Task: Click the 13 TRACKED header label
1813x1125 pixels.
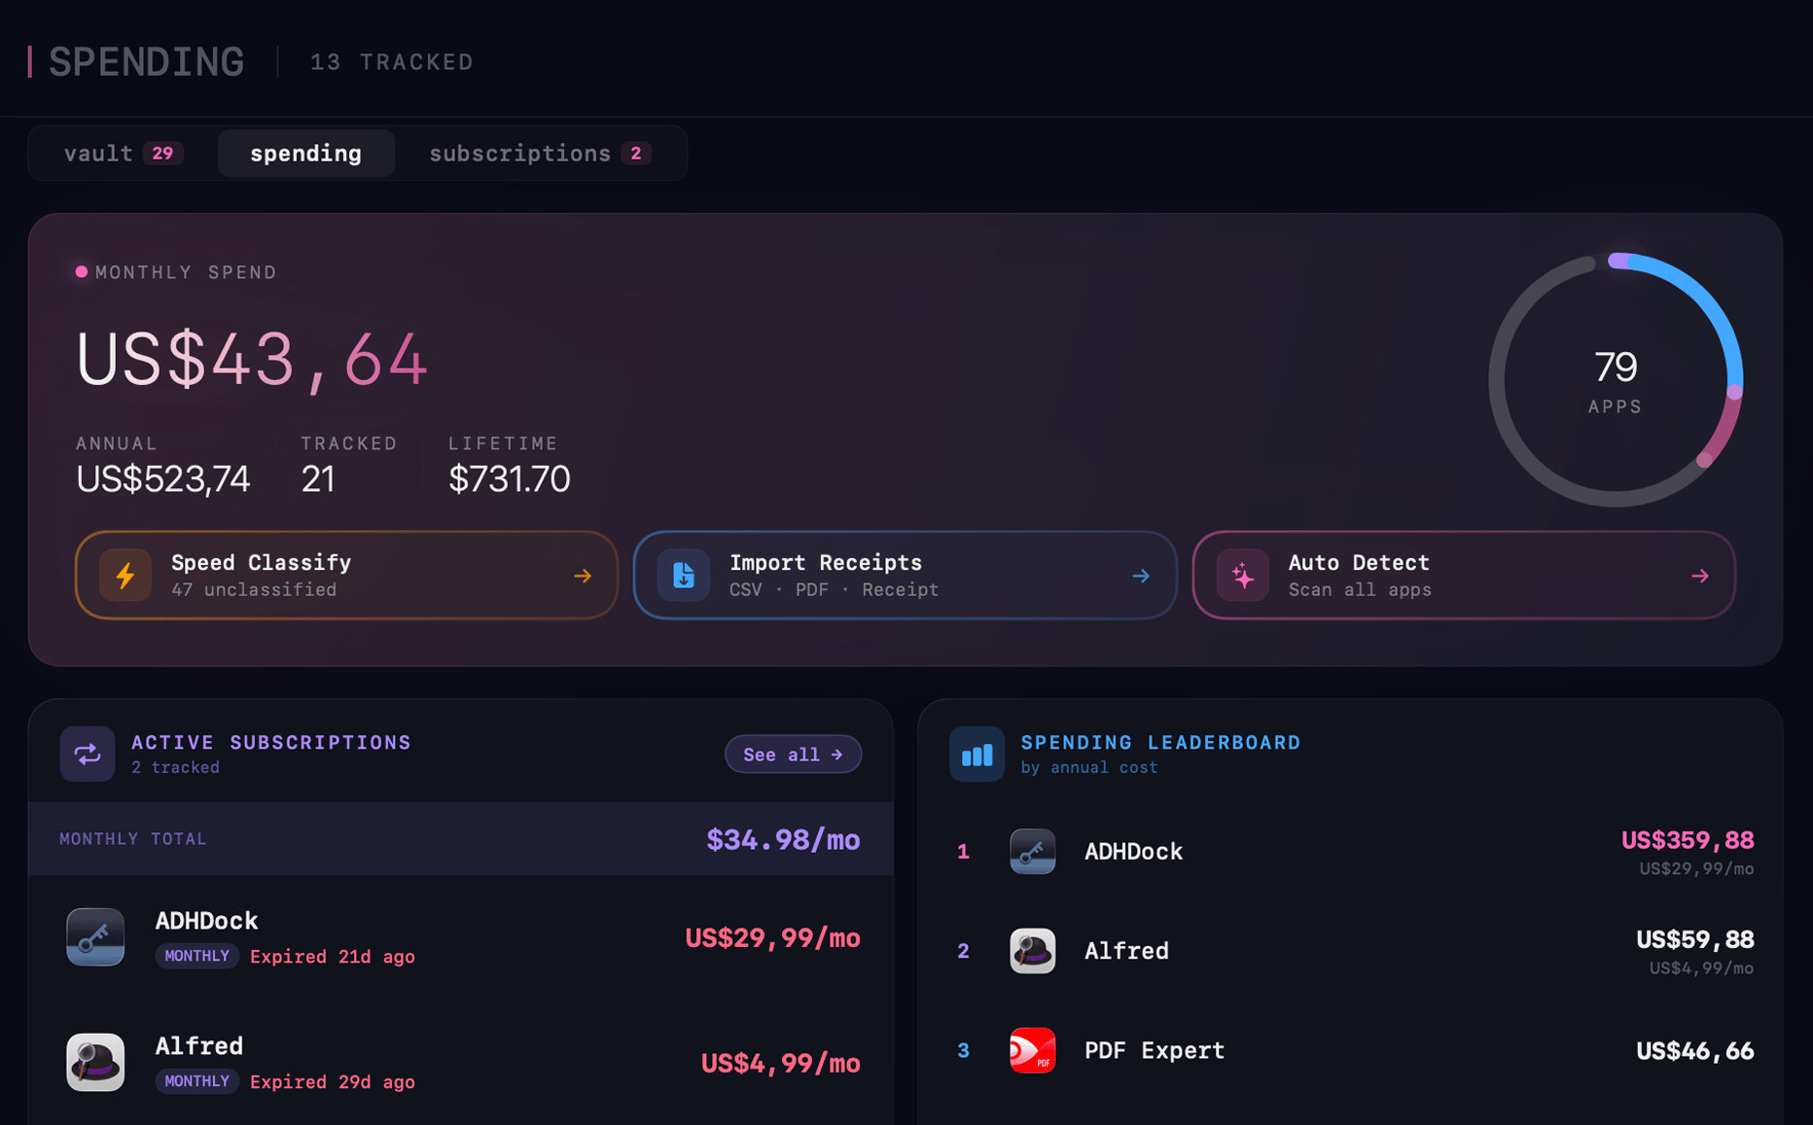Action: 392,62
